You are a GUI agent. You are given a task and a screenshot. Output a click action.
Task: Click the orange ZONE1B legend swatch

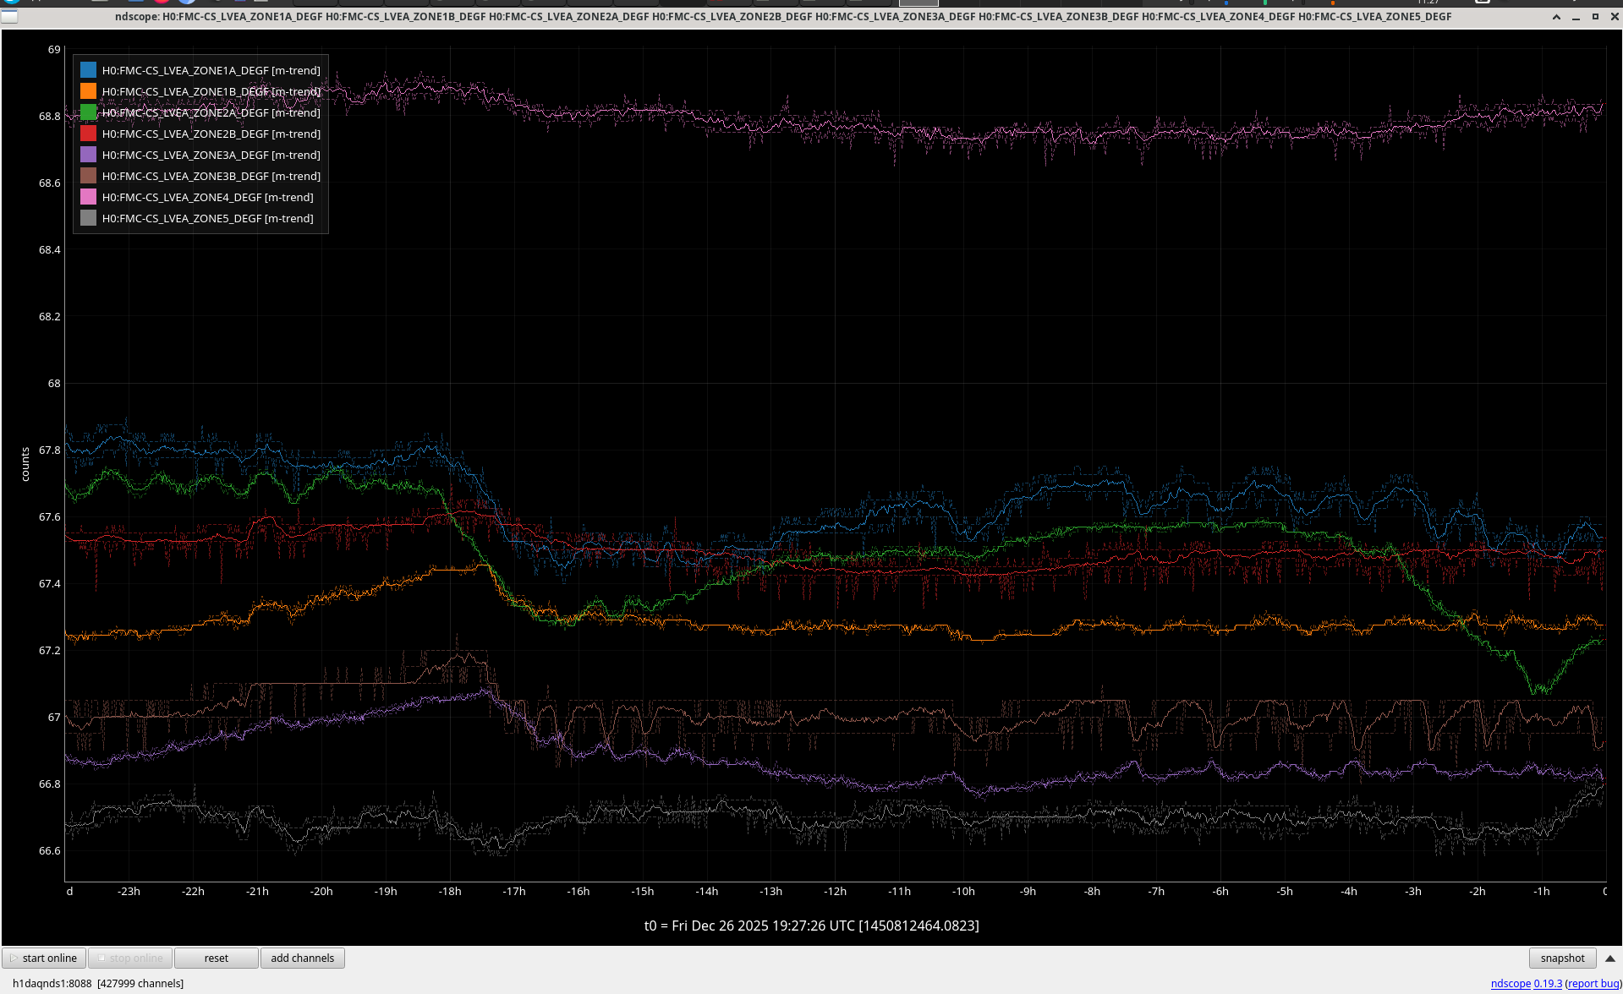click(88, 91)
